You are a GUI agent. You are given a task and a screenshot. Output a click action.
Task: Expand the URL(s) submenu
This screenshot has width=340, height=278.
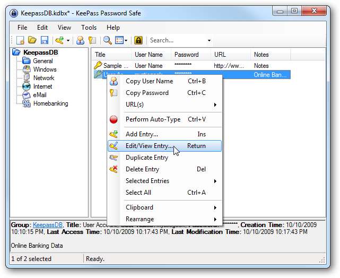point(164,105)
